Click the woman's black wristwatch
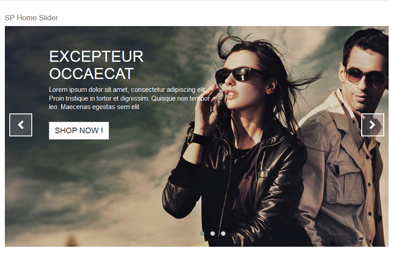 (x=196, y=139)
